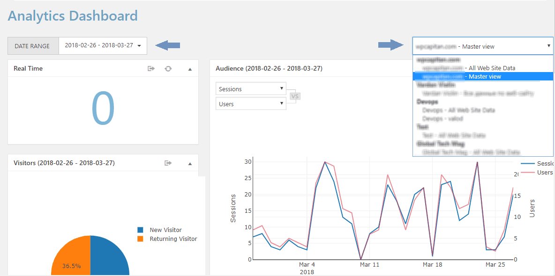Collapse the Visitors panel
Image resolution: width=555 pixels, height=276 pixels.
click(190, 164)
